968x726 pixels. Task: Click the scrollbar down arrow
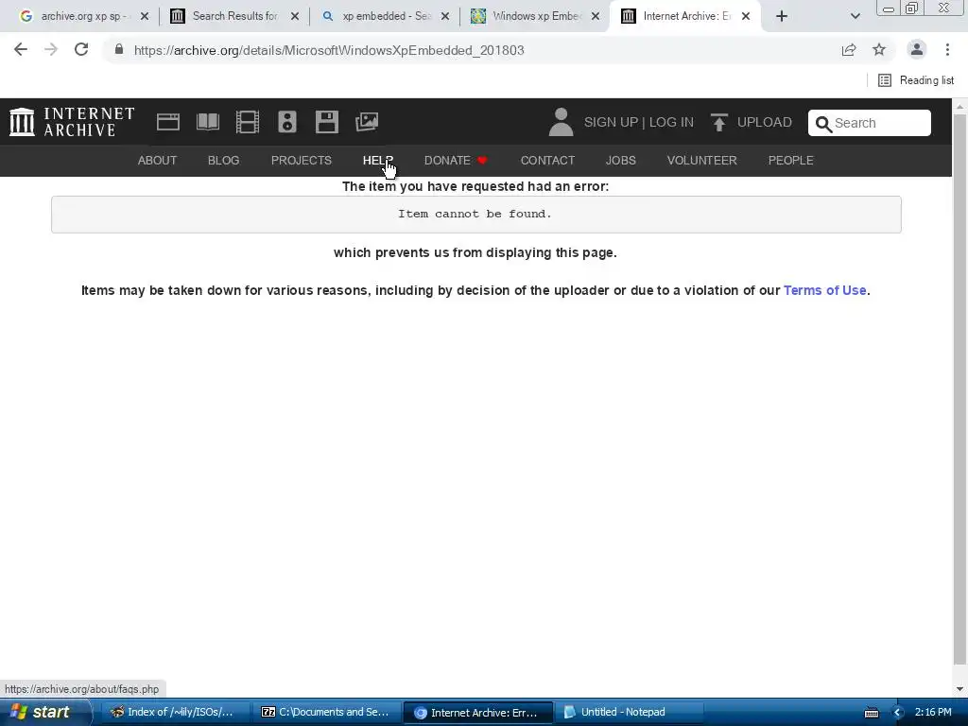[960, 689]
